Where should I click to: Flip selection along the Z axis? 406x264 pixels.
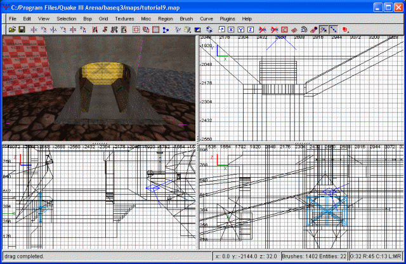click(73, 30)
